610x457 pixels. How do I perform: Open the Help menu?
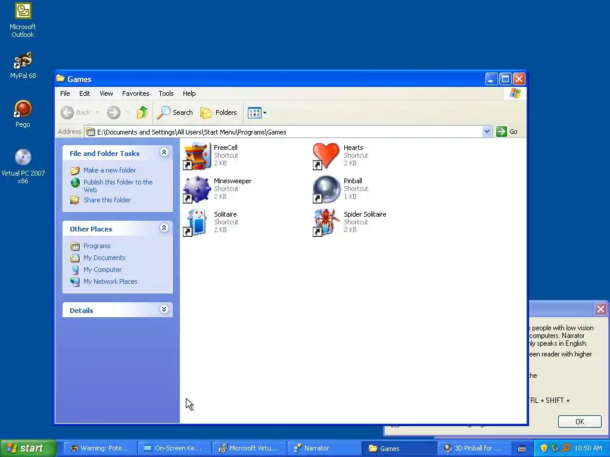point(189,93)
